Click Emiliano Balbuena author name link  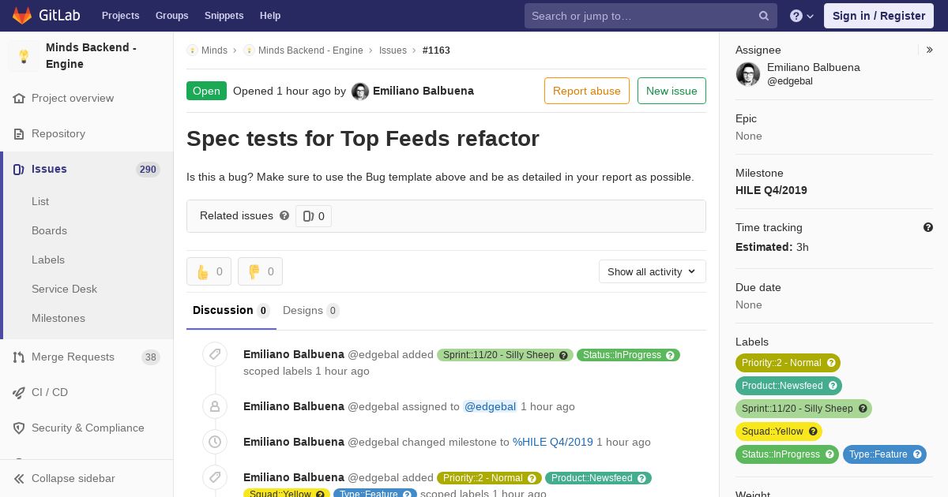[x=423, y=92]
